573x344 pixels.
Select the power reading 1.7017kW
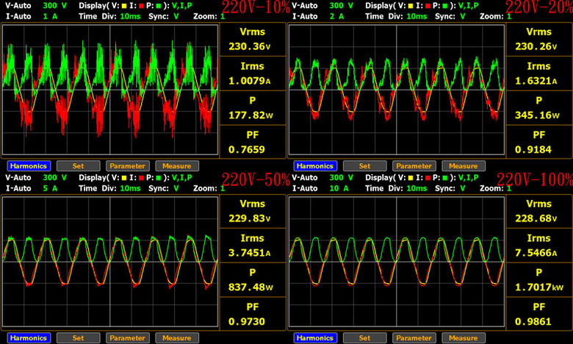tap(539, 287)
